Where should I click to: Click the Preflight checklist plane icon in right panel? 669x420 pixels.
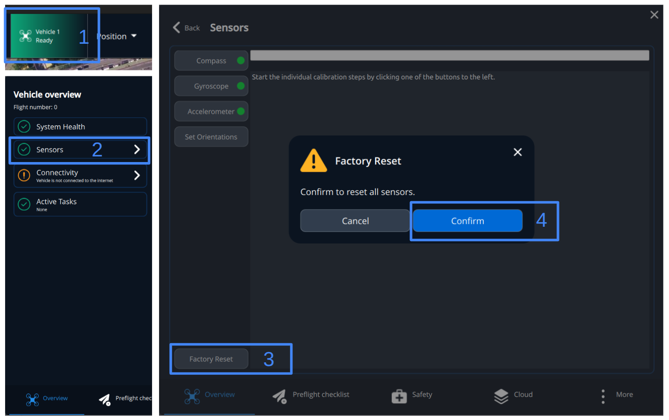coord(279,396)
